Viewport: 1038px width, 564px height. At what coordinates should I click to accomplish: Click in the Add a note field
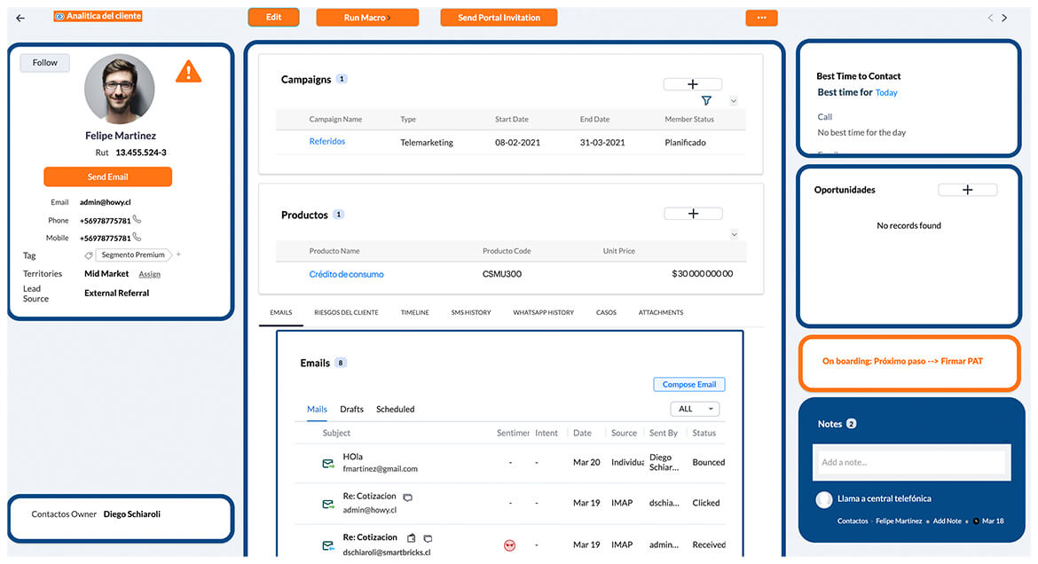coord(911,462)
